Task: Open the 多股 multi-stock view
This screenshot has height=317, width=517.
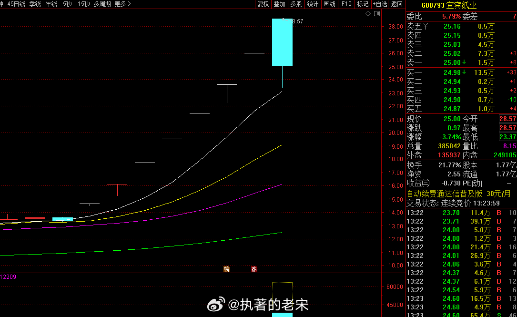Action: [x=296, y=4]
